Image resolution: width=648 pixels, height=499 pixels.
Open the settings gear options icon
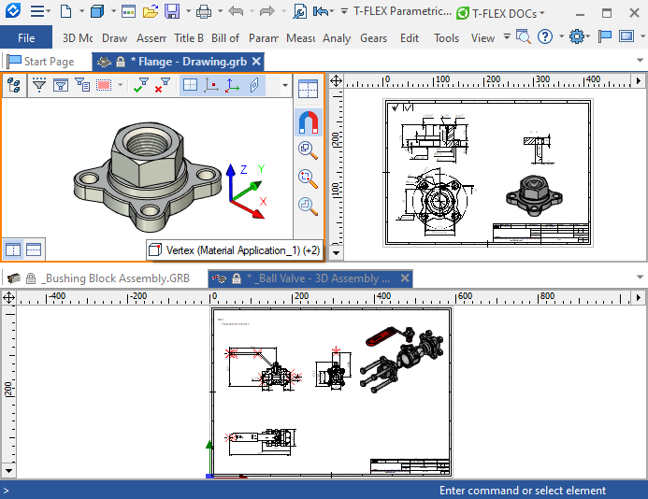coord(577,36)
